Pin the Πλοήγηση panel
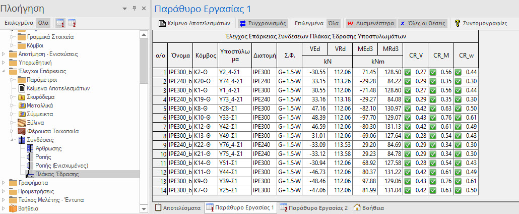 [x=134, y=9]
